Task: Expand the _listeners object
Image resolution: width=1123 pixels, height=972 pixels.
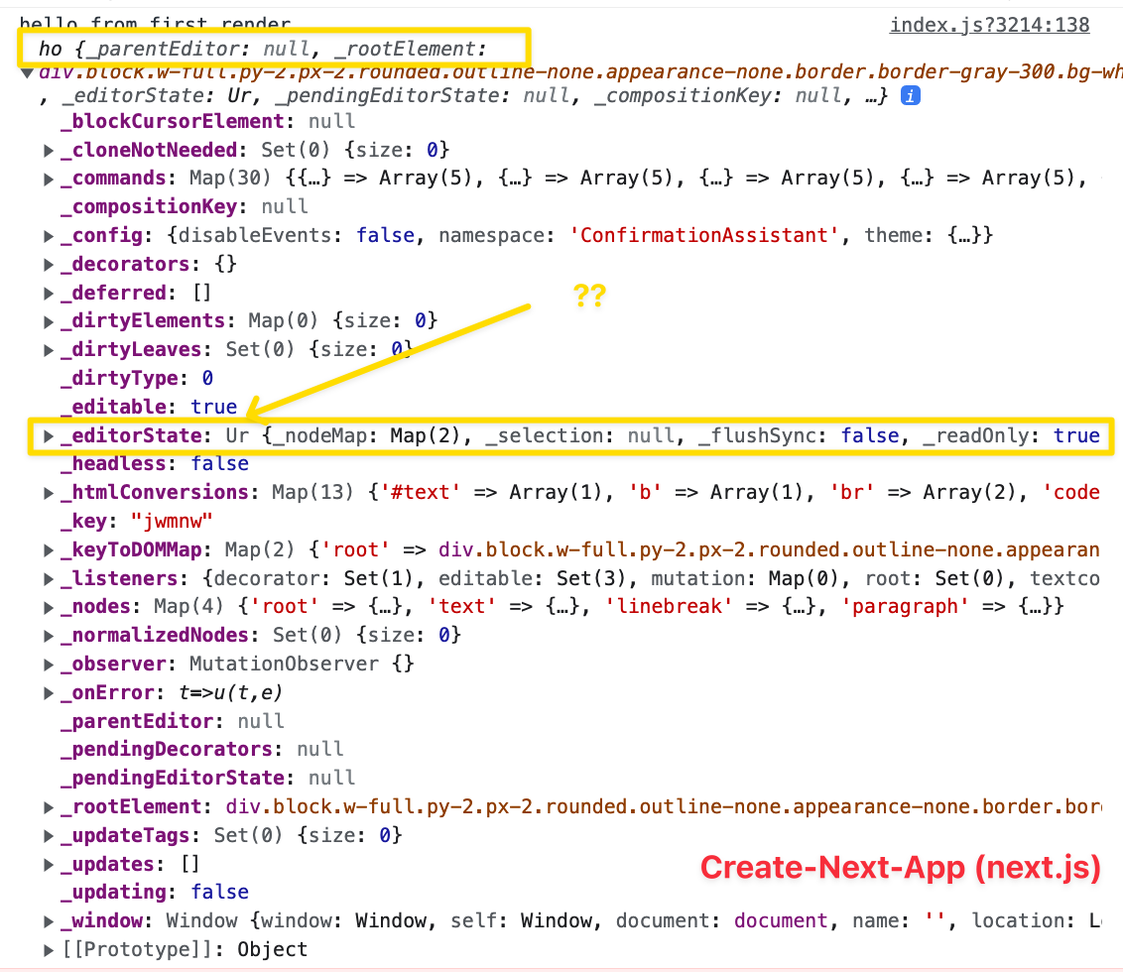Action: coord(48,579)
